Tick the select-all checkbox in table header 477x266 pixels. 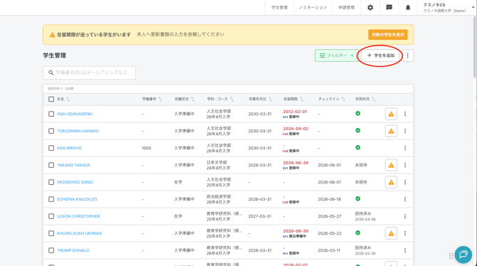(x=51, y=99)
